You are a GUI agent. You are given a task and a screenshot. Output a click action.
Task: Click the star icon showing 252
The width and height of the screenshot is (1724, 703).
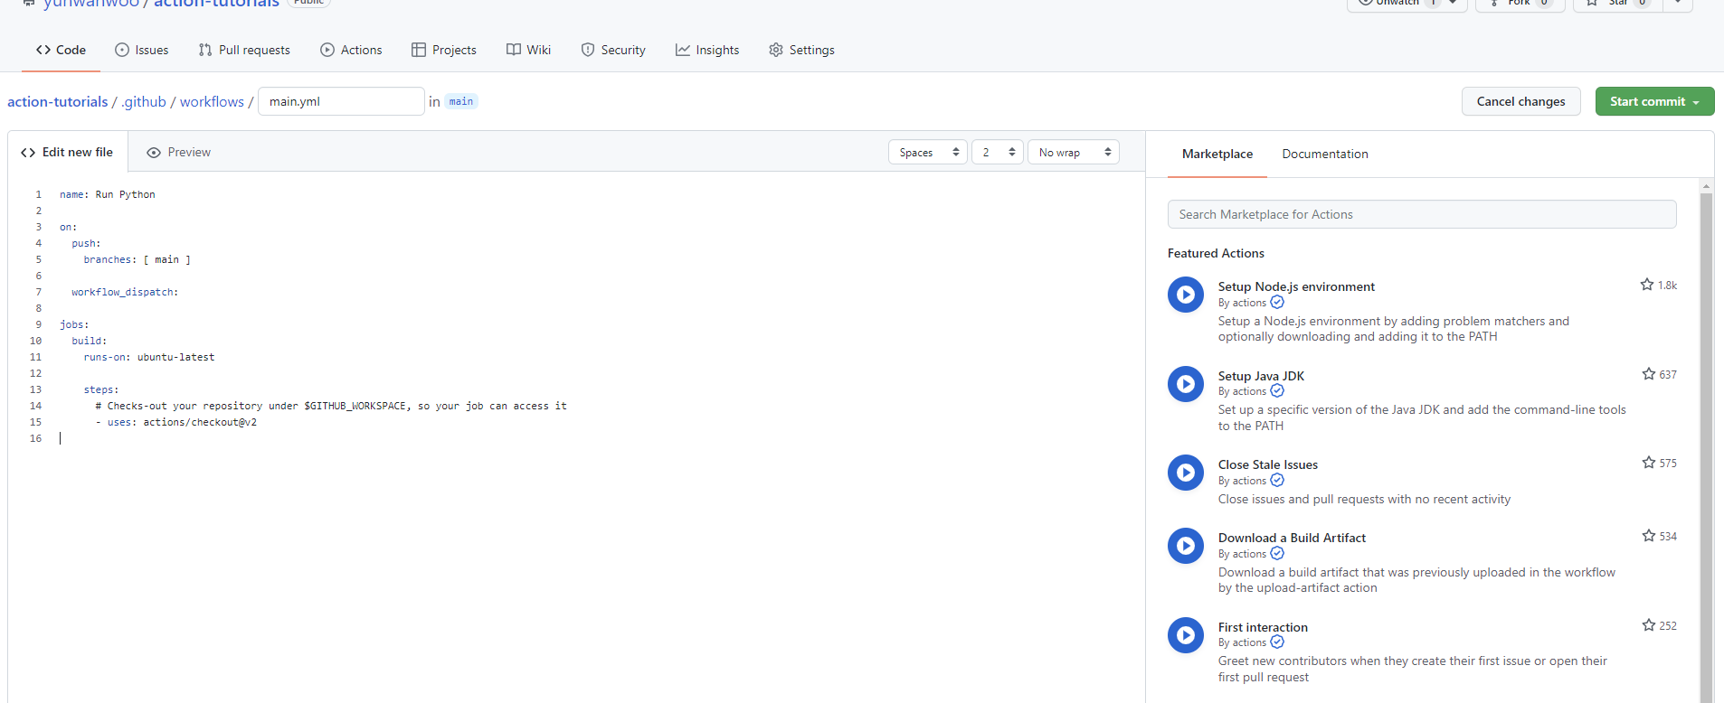(1649, 625)
